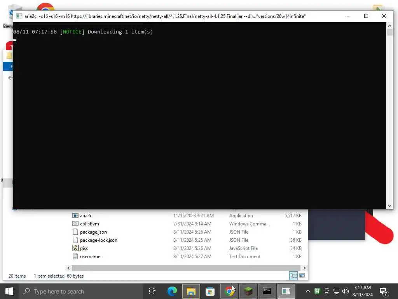The image size is (398, 299).
Task: Switch to aria2c console taskbar button
Action: click(286, 291)
